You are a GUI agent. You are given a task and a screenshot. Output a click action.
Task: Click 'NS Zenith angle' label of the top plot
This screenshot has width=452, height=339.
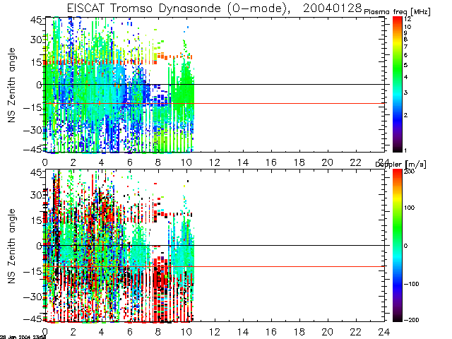[x=11, y=85]
